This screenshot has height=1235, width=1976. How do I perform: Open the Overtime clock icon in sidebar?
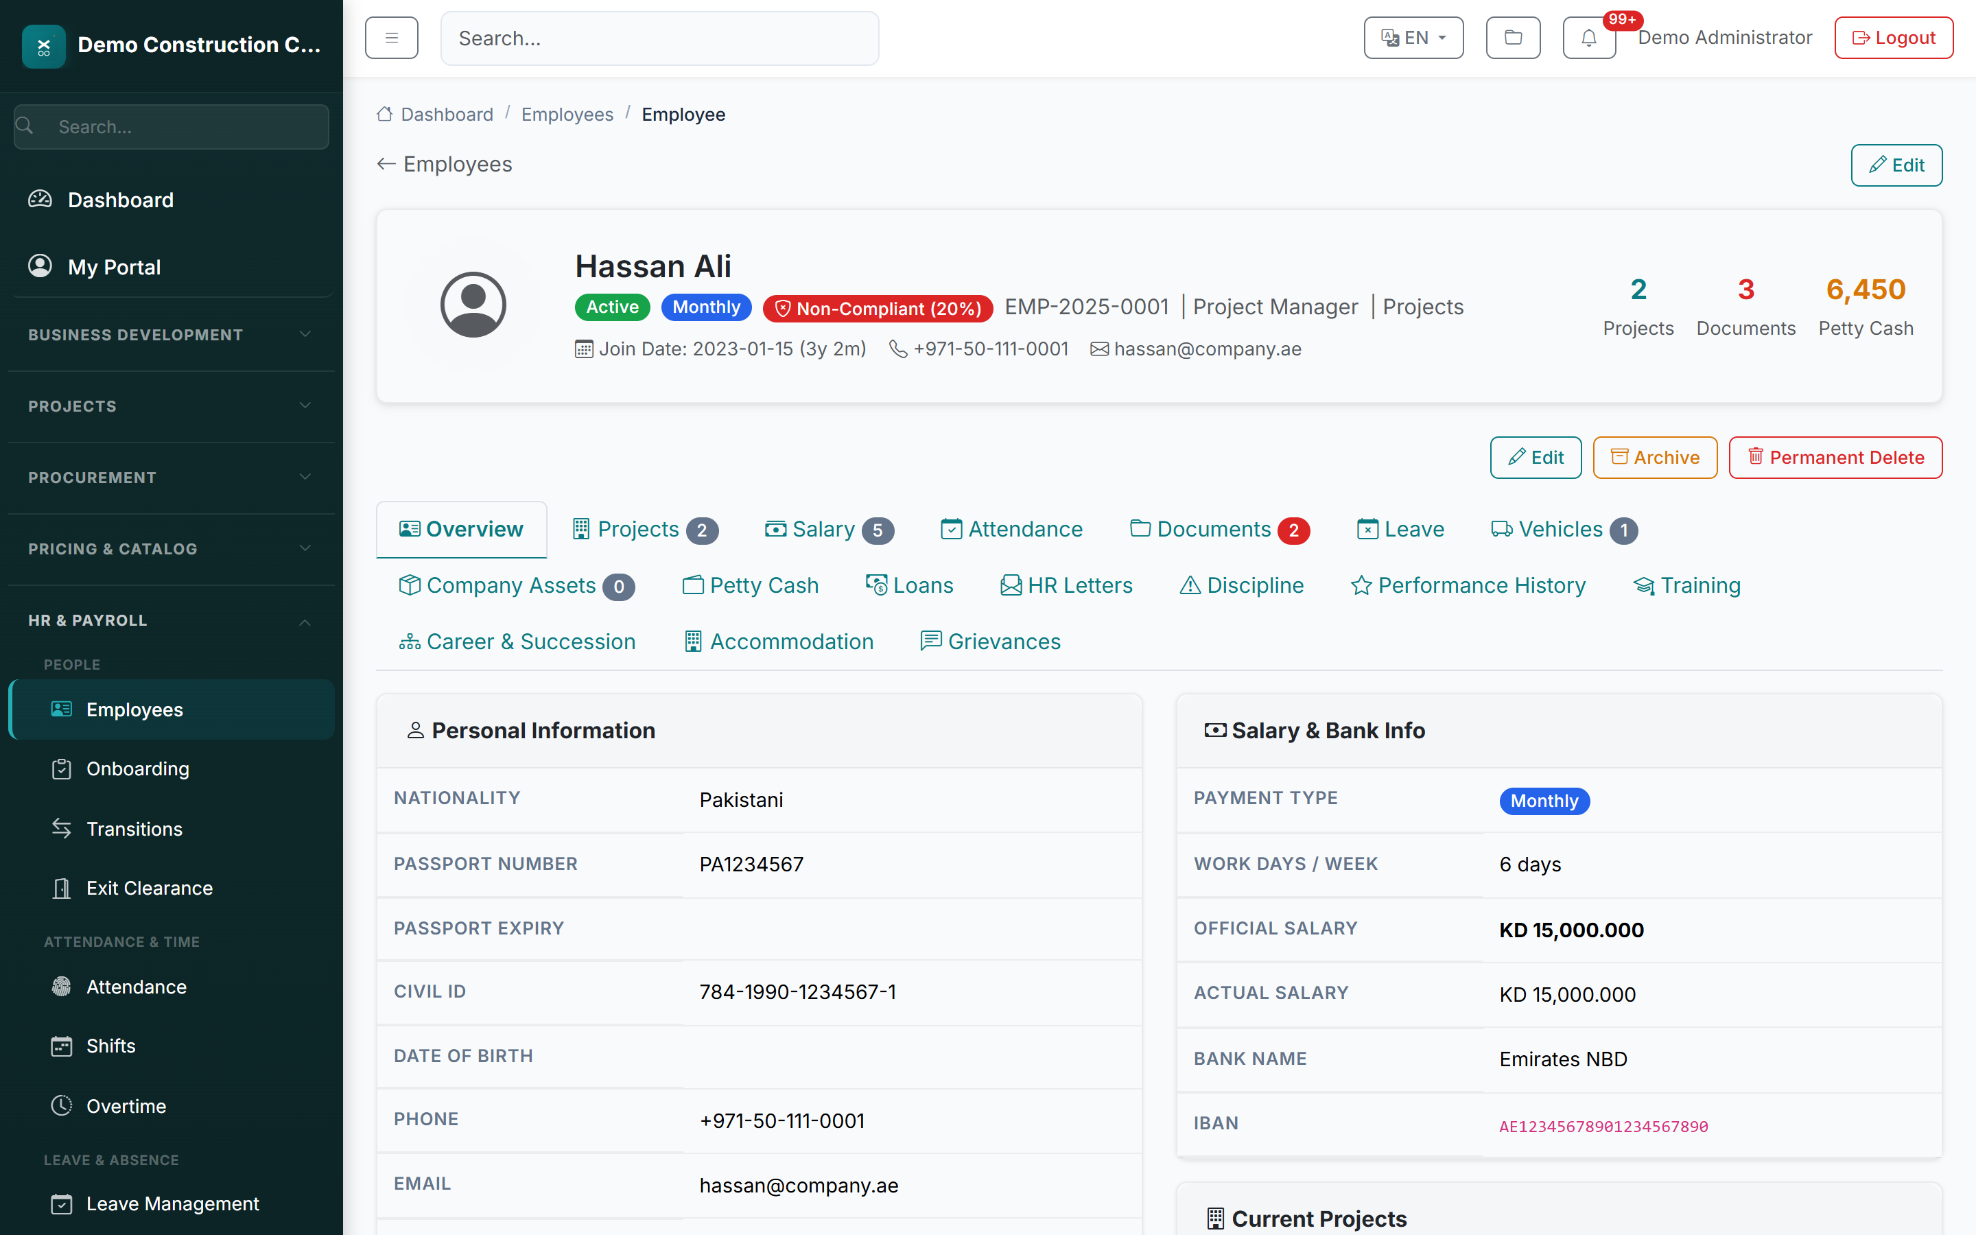tap(62, 1105)
